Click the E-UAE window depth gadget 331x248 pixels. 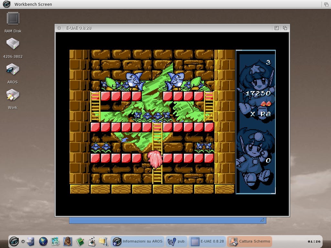285,28
